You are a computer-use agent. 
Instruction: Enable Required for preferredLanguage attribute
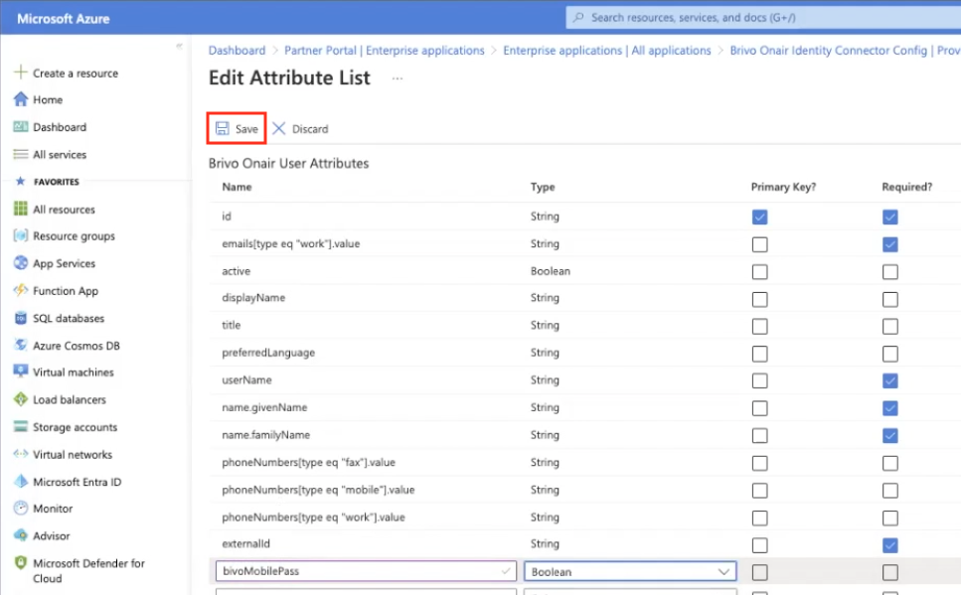point(889,354)
